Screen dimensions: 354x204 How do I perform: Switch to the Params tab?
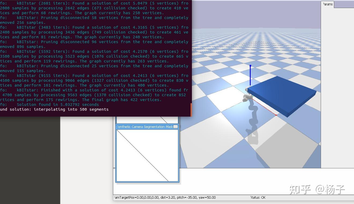(x=328, y=4)
